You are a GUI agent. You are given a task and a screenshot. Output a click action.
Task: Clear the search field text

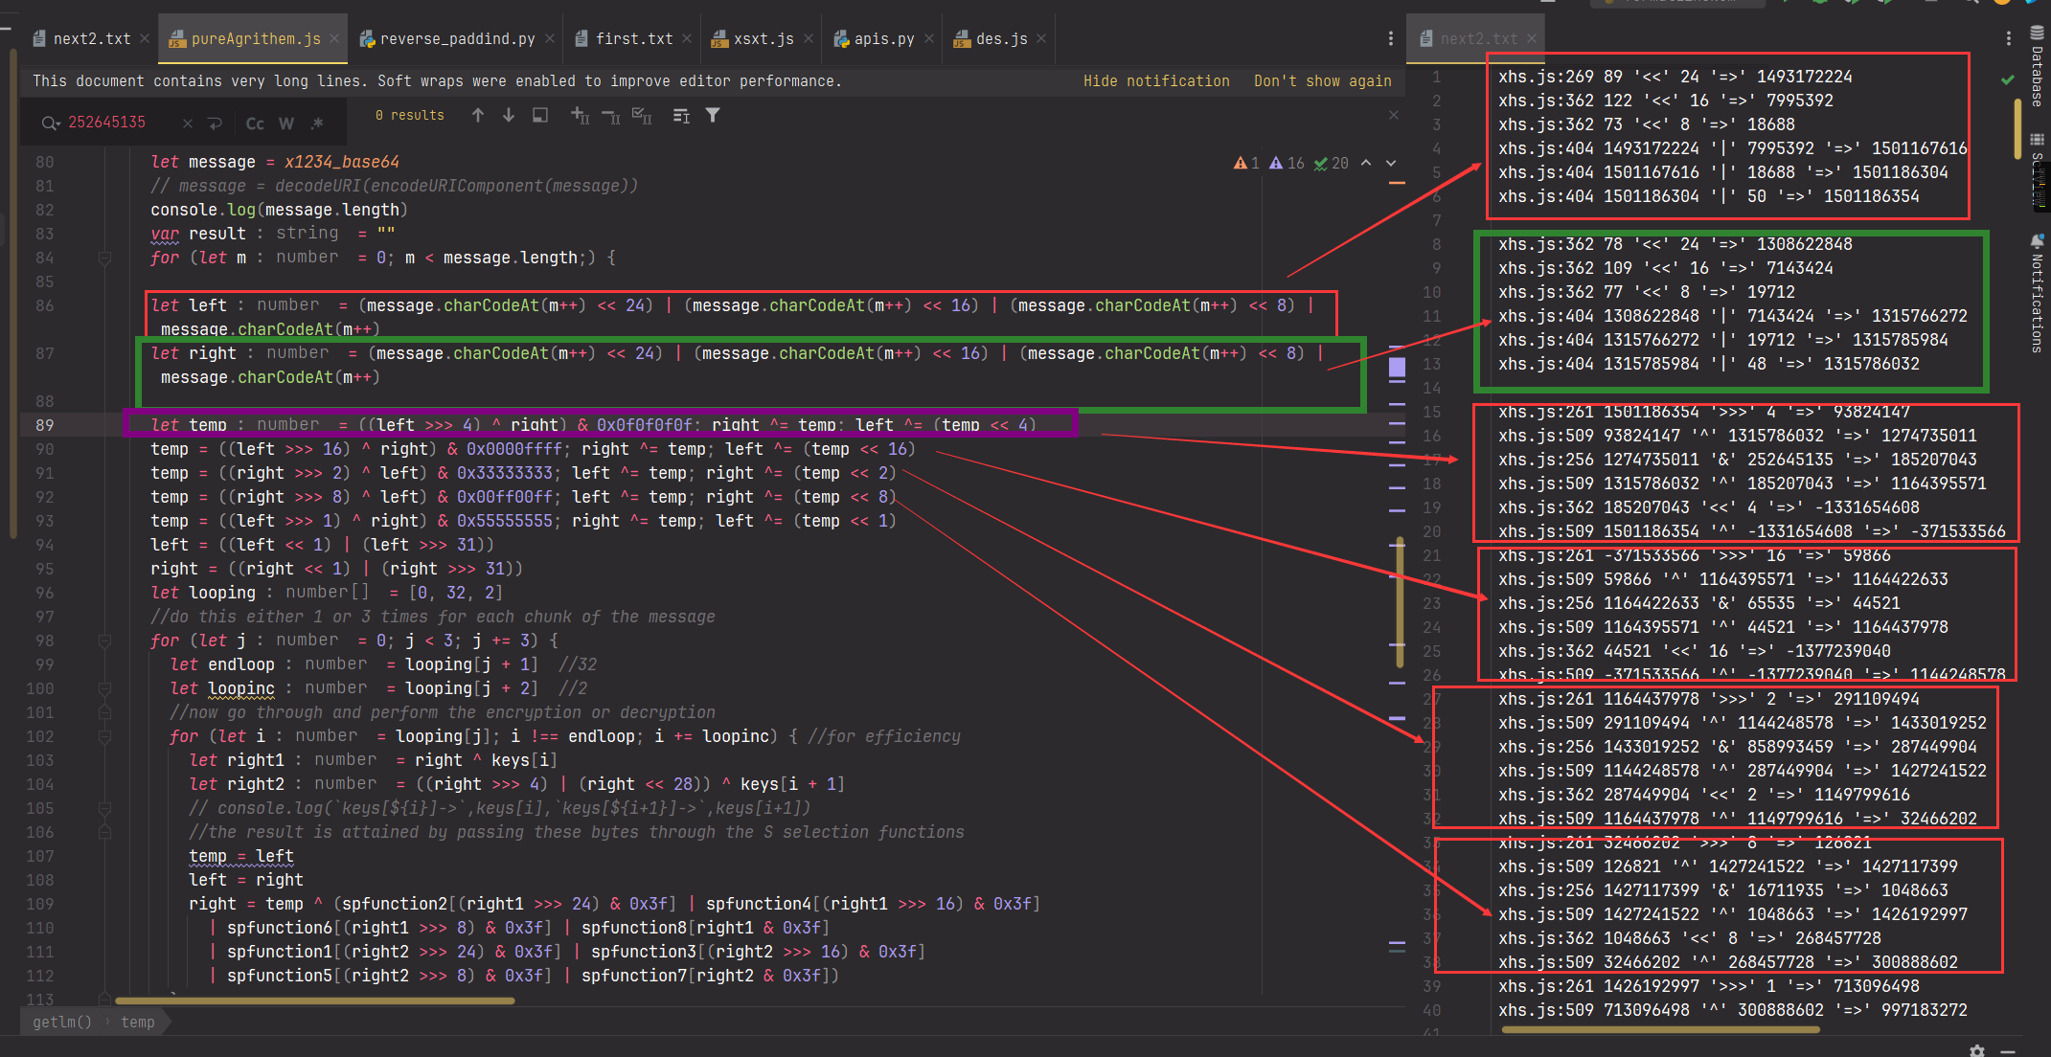coord(188,124)
